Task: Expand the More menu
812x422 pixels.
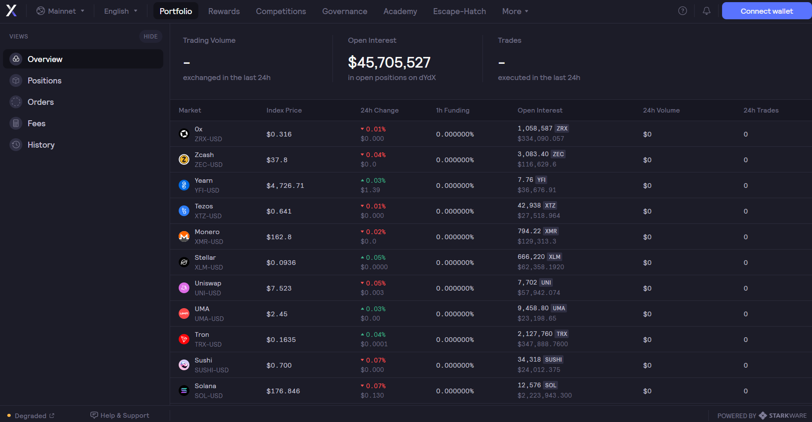Action: (x=515, y=11)
